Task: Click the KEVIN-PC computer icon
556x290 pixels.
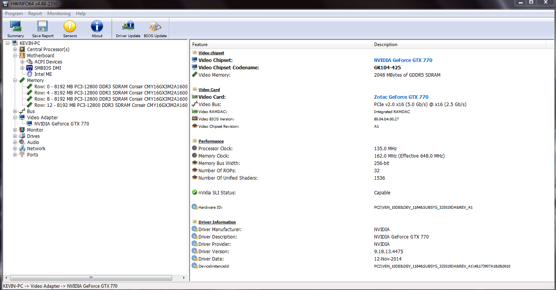Action: 15,43
